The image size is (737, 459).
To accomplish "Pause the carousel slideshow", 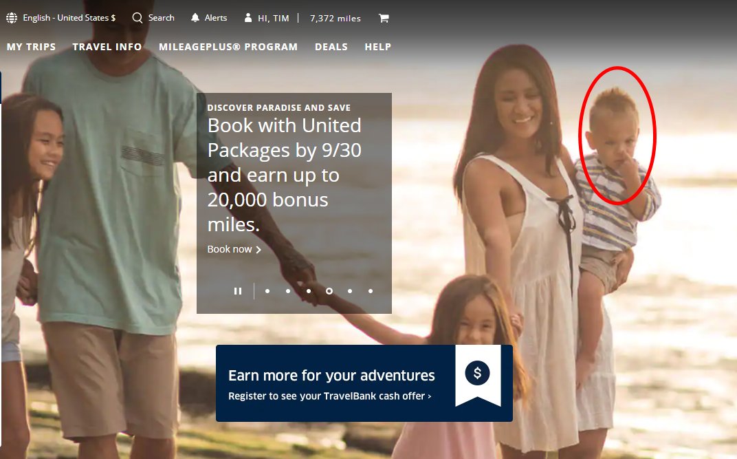I will (x=238, y=291).
